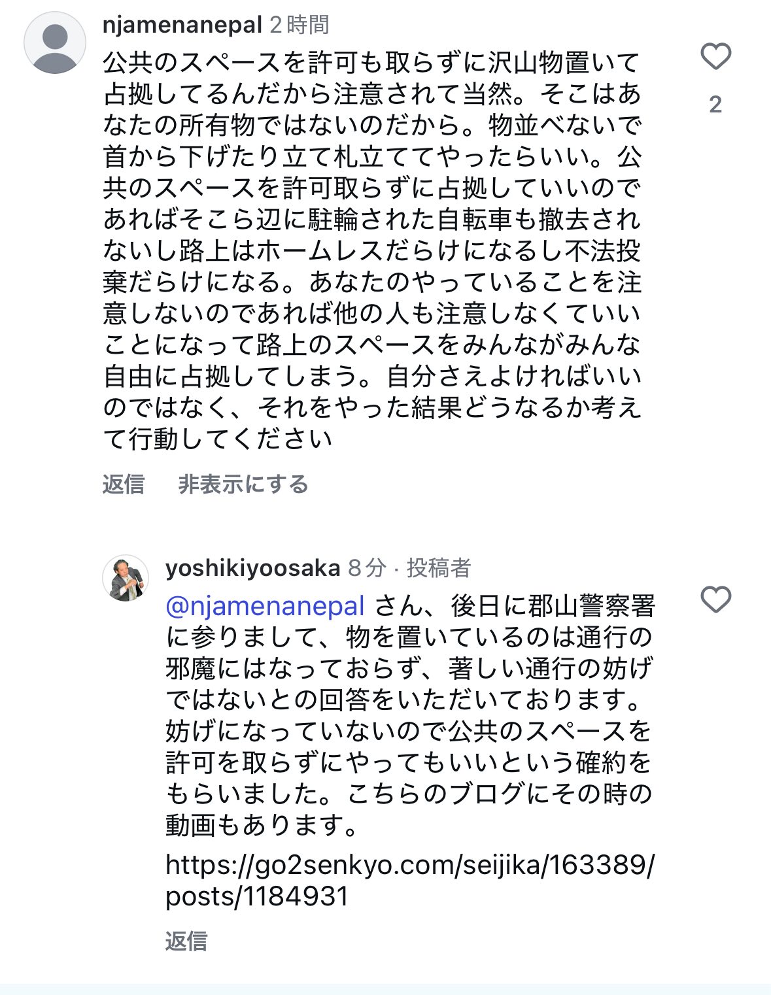Viewport: 771px width, 995px height.
Task: Click the "8分" timestamp on the reply
Action: tap(366, 567)
